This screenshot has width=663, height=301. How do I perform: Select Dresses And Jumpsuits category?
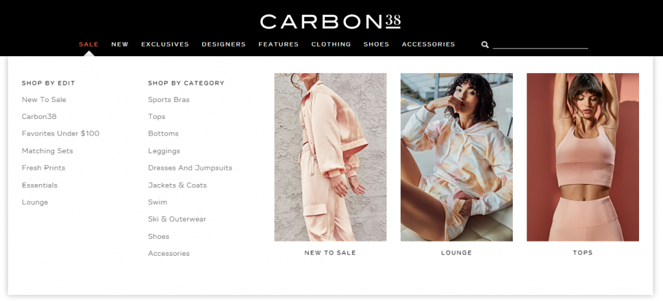[x=190, y=168]
